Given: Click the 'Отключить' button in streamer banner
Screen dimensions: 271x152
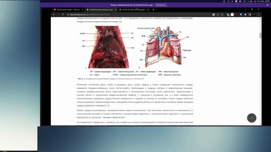Looking at the screenshot, I should pos(161,5).
